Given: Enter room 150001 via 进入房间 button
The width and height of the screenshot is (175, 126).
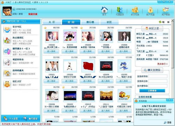Looking at the screenshot, I should pos(51,81).
